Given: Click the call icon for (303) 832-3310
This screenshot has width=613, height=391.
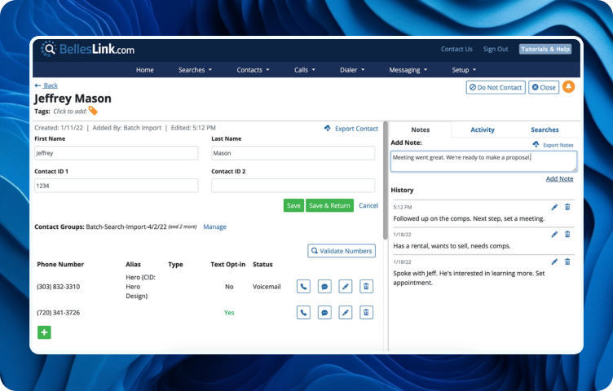Looking at the screenshot, I should 303,287.
